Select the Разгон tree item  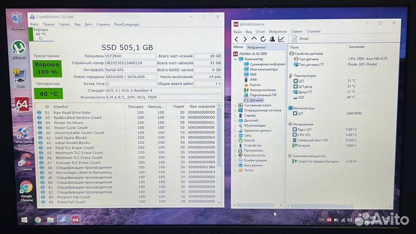pos(252,85)
